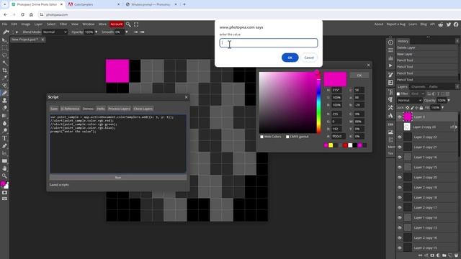The height and width of the screenshot is (259, 461).
Task: Select the Lasso tool
Action: point(4,55)
